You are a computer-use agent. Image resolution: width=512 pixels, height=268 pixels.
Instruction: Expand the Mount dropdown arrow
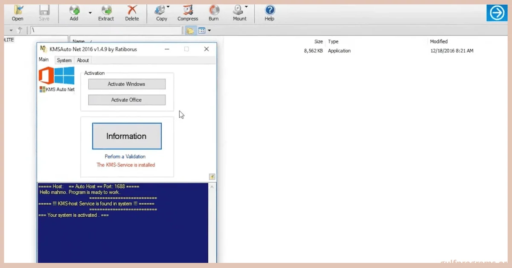point(246,7)
